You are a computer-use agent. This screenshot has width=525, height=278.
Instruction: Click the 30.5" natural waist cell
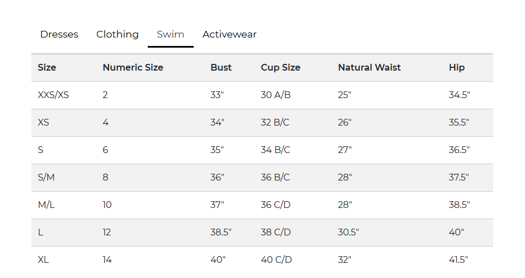coord(348,232)
